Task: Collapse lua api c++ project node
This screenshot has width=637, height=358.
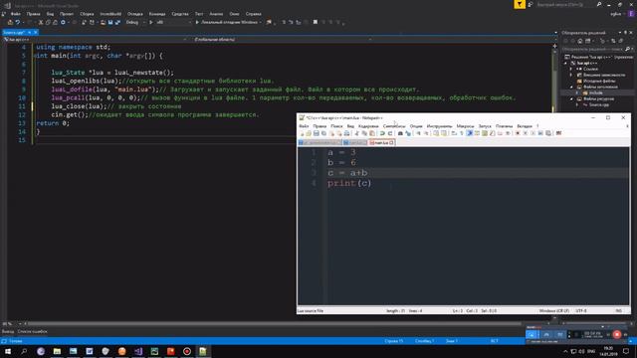Action: 566,64
